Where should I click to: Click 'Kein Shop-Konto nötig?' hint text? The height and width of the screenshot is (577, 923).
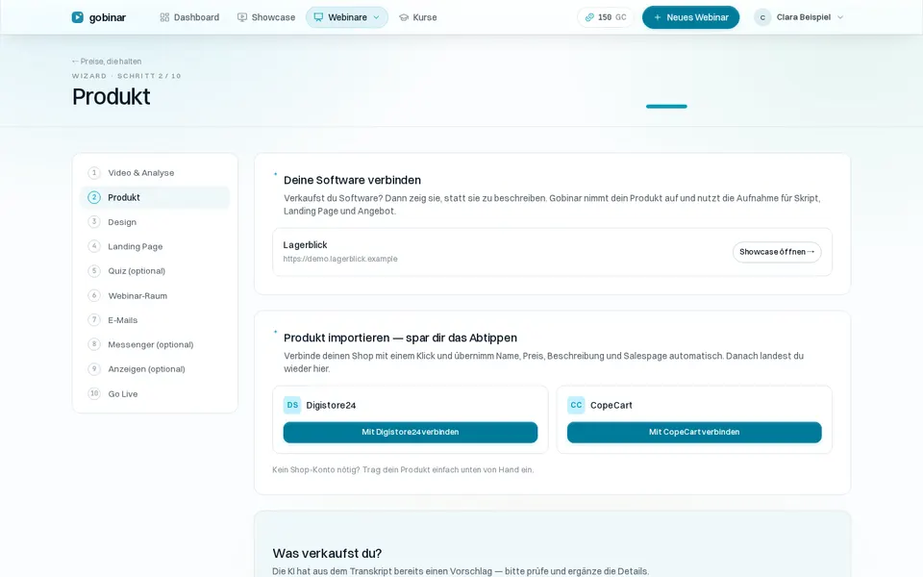pos(403,470)
